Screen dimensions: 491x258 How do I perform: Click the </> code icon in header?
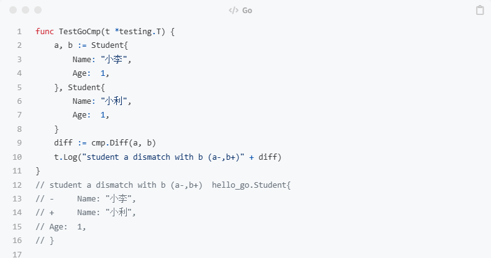coord(234,11)
